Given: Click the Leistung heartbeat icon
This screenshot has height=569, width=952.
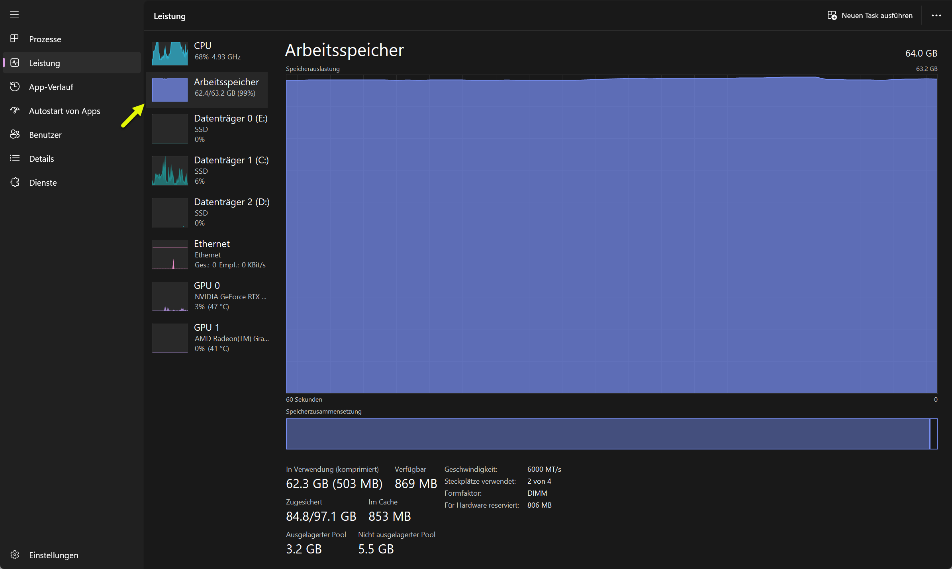Looking at the screenshot, I should [x=15, y=63].
